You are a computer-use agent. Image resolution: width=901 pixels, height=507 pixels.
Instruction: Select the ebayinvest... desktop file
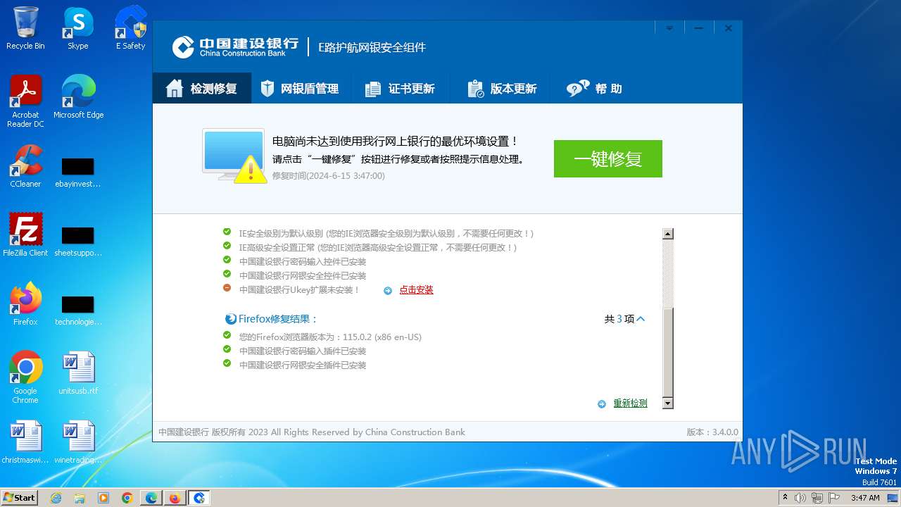tap(78, 174)
